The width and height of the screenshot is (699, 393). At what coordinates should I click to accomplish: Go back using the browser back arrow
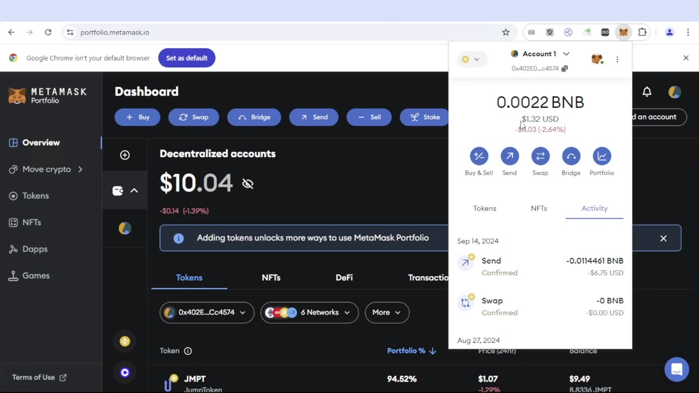(x=11, y=32)
